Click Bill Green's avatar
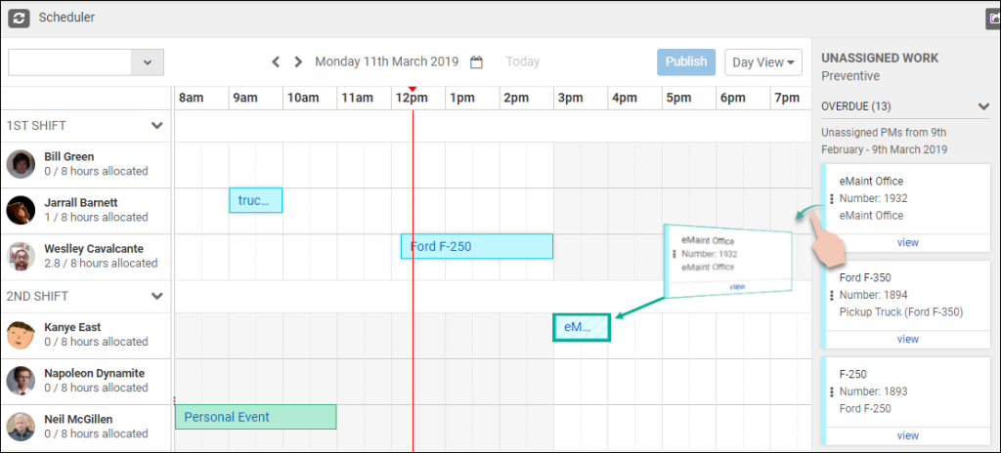 coord(21,164)
